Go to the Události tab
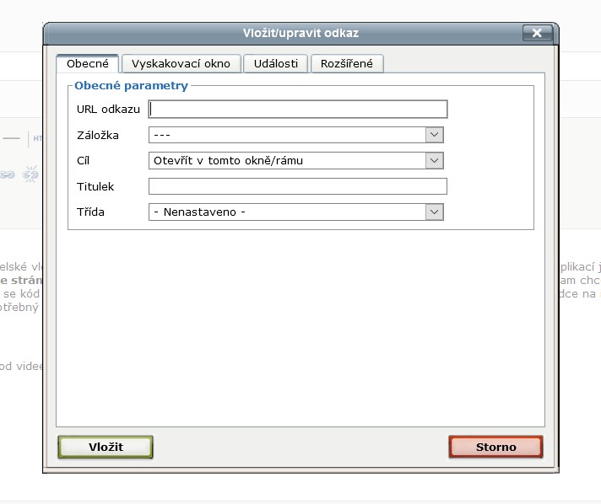 click(x=276, y=64)
